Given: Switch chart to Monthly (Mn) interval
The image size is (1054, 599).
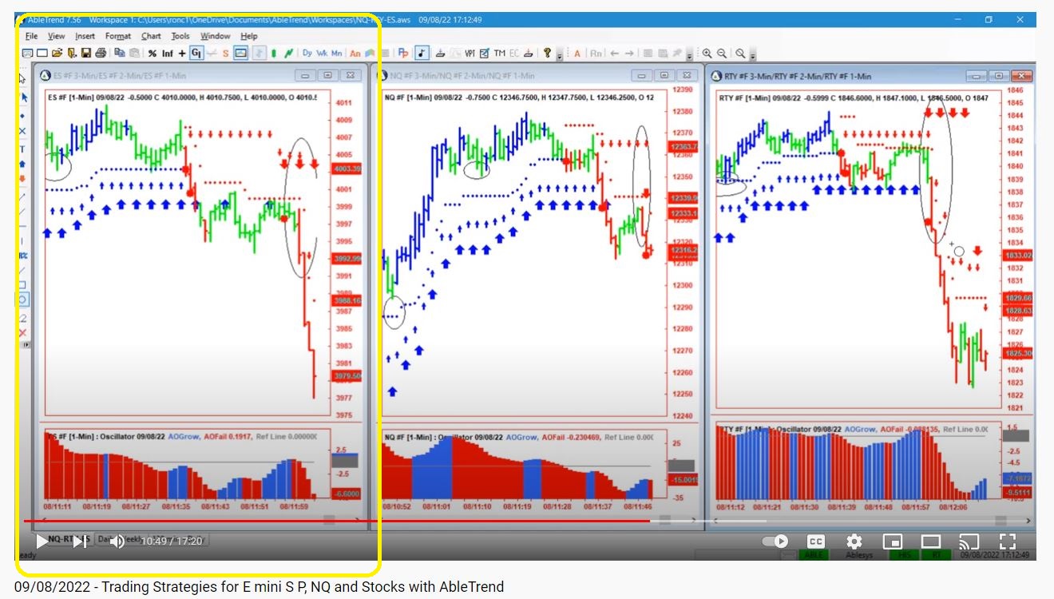Looking at the screenshot, I should tap(336, 54).
